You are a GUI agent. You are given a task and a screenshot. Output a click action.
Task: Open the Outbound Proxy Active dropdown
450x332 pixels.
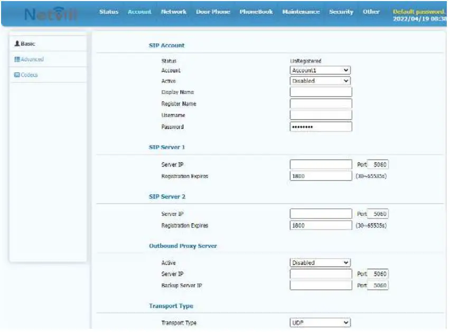(x=320, y=263)
